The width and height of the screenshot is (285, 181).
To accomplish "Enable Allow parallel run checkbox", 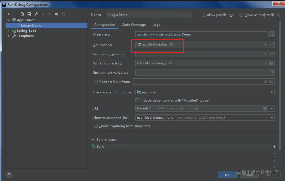I will click(204, 15).
